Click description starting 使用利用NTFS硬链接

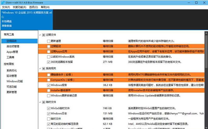point(159,75)
